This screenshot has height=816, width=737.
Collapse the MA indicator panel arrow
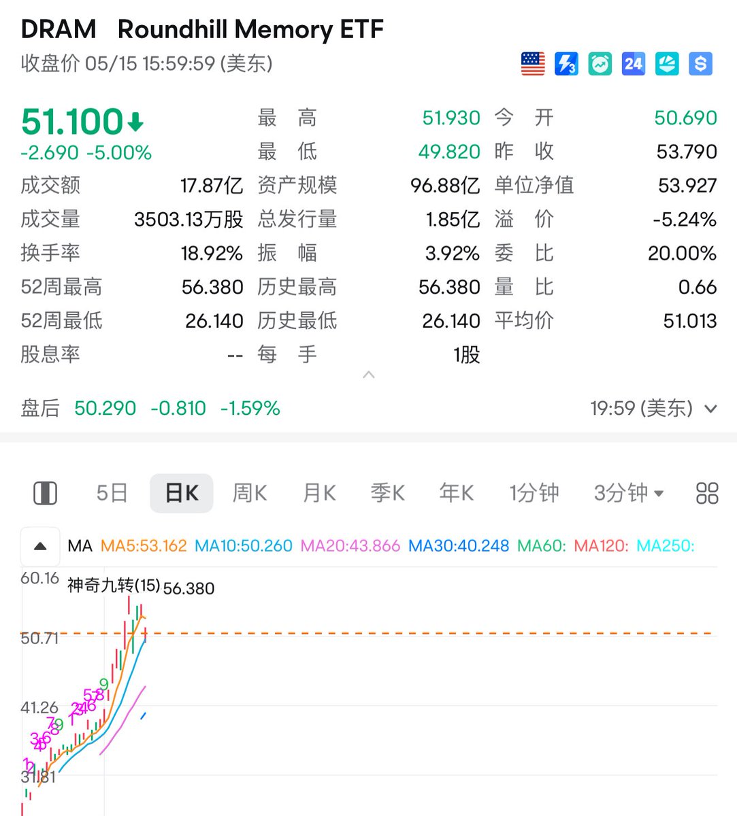click(40, 546)
